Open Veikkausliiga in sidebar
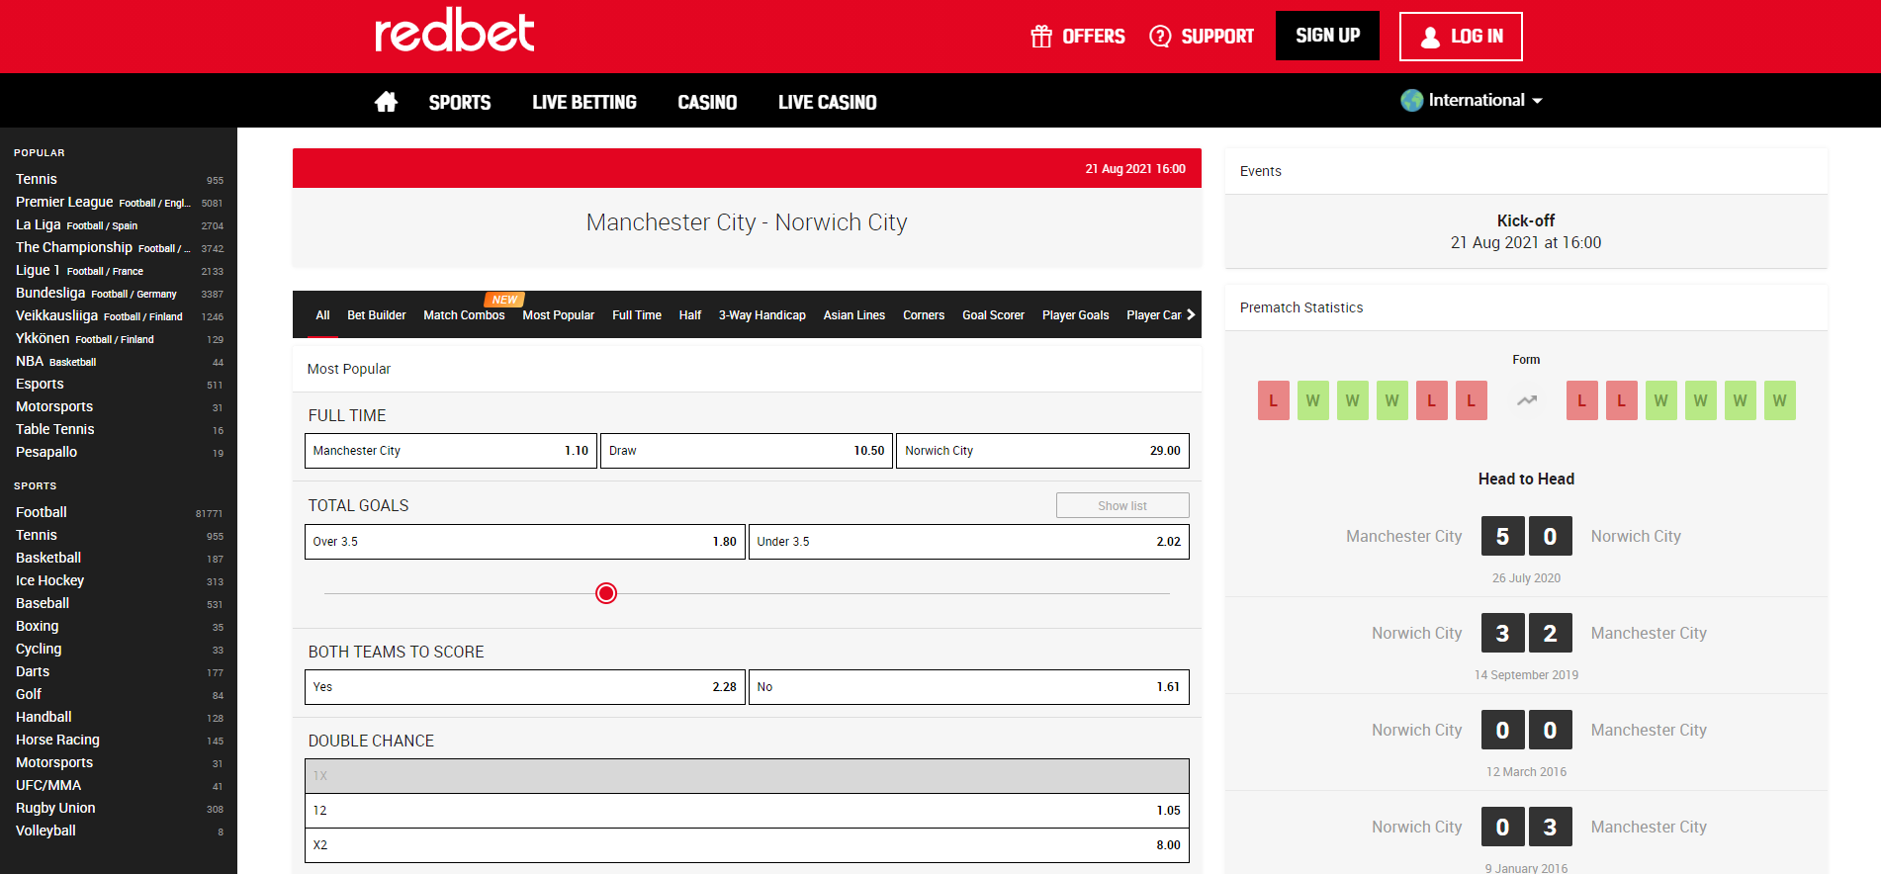 point(119,315)
